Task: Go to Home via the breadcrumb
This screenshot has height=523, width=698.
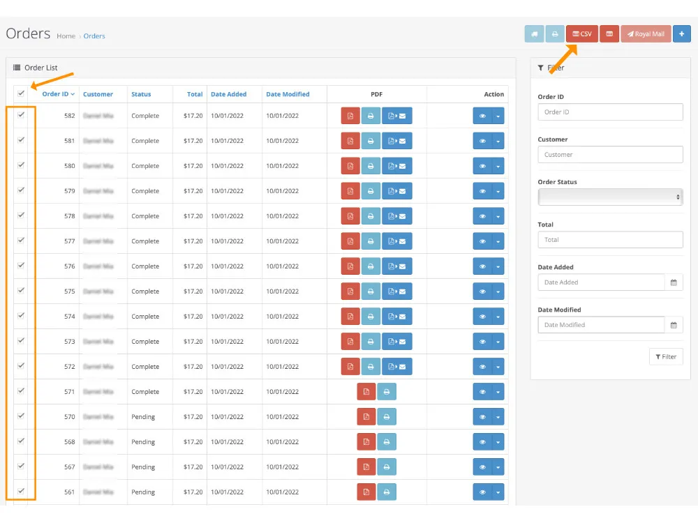Action: click(66, 36)
